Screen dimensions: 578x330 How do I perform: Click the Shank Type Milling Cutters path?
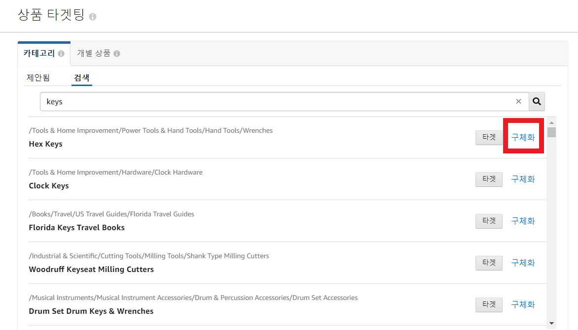tap(149, 256)
